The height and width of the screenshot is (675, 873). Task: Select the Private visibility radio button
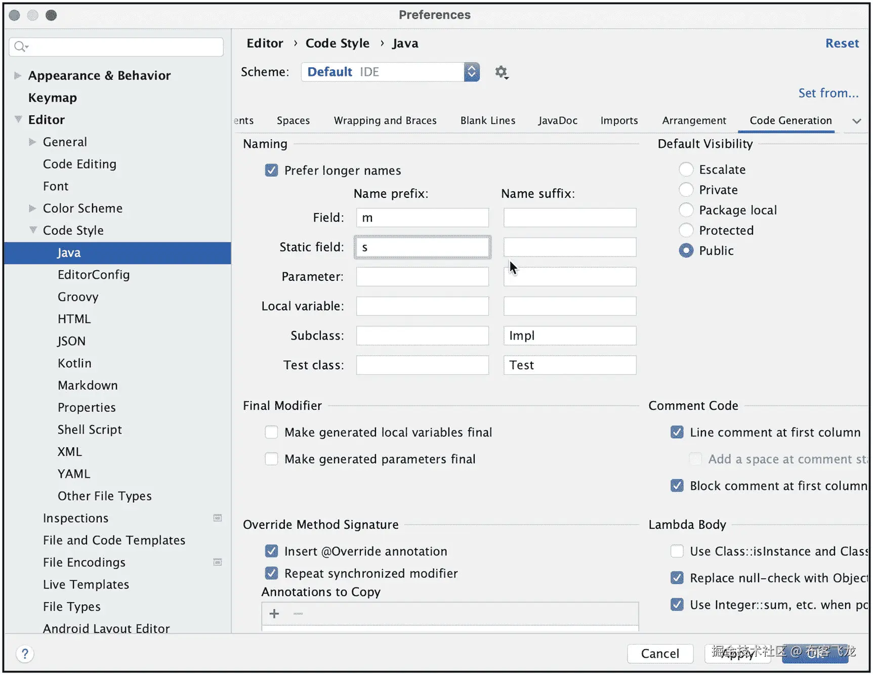pos(686,190)
